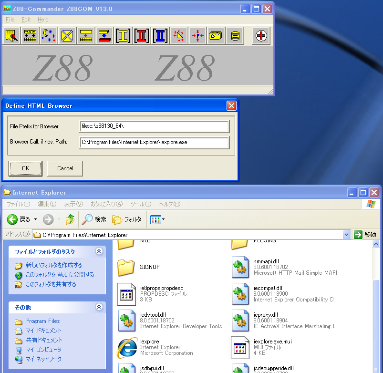Click 新しいフォルダを作成する link

[x=54, y=265]
